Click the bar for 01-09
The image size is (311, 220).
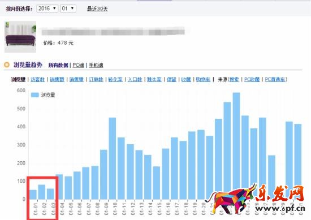pos(103,175)
